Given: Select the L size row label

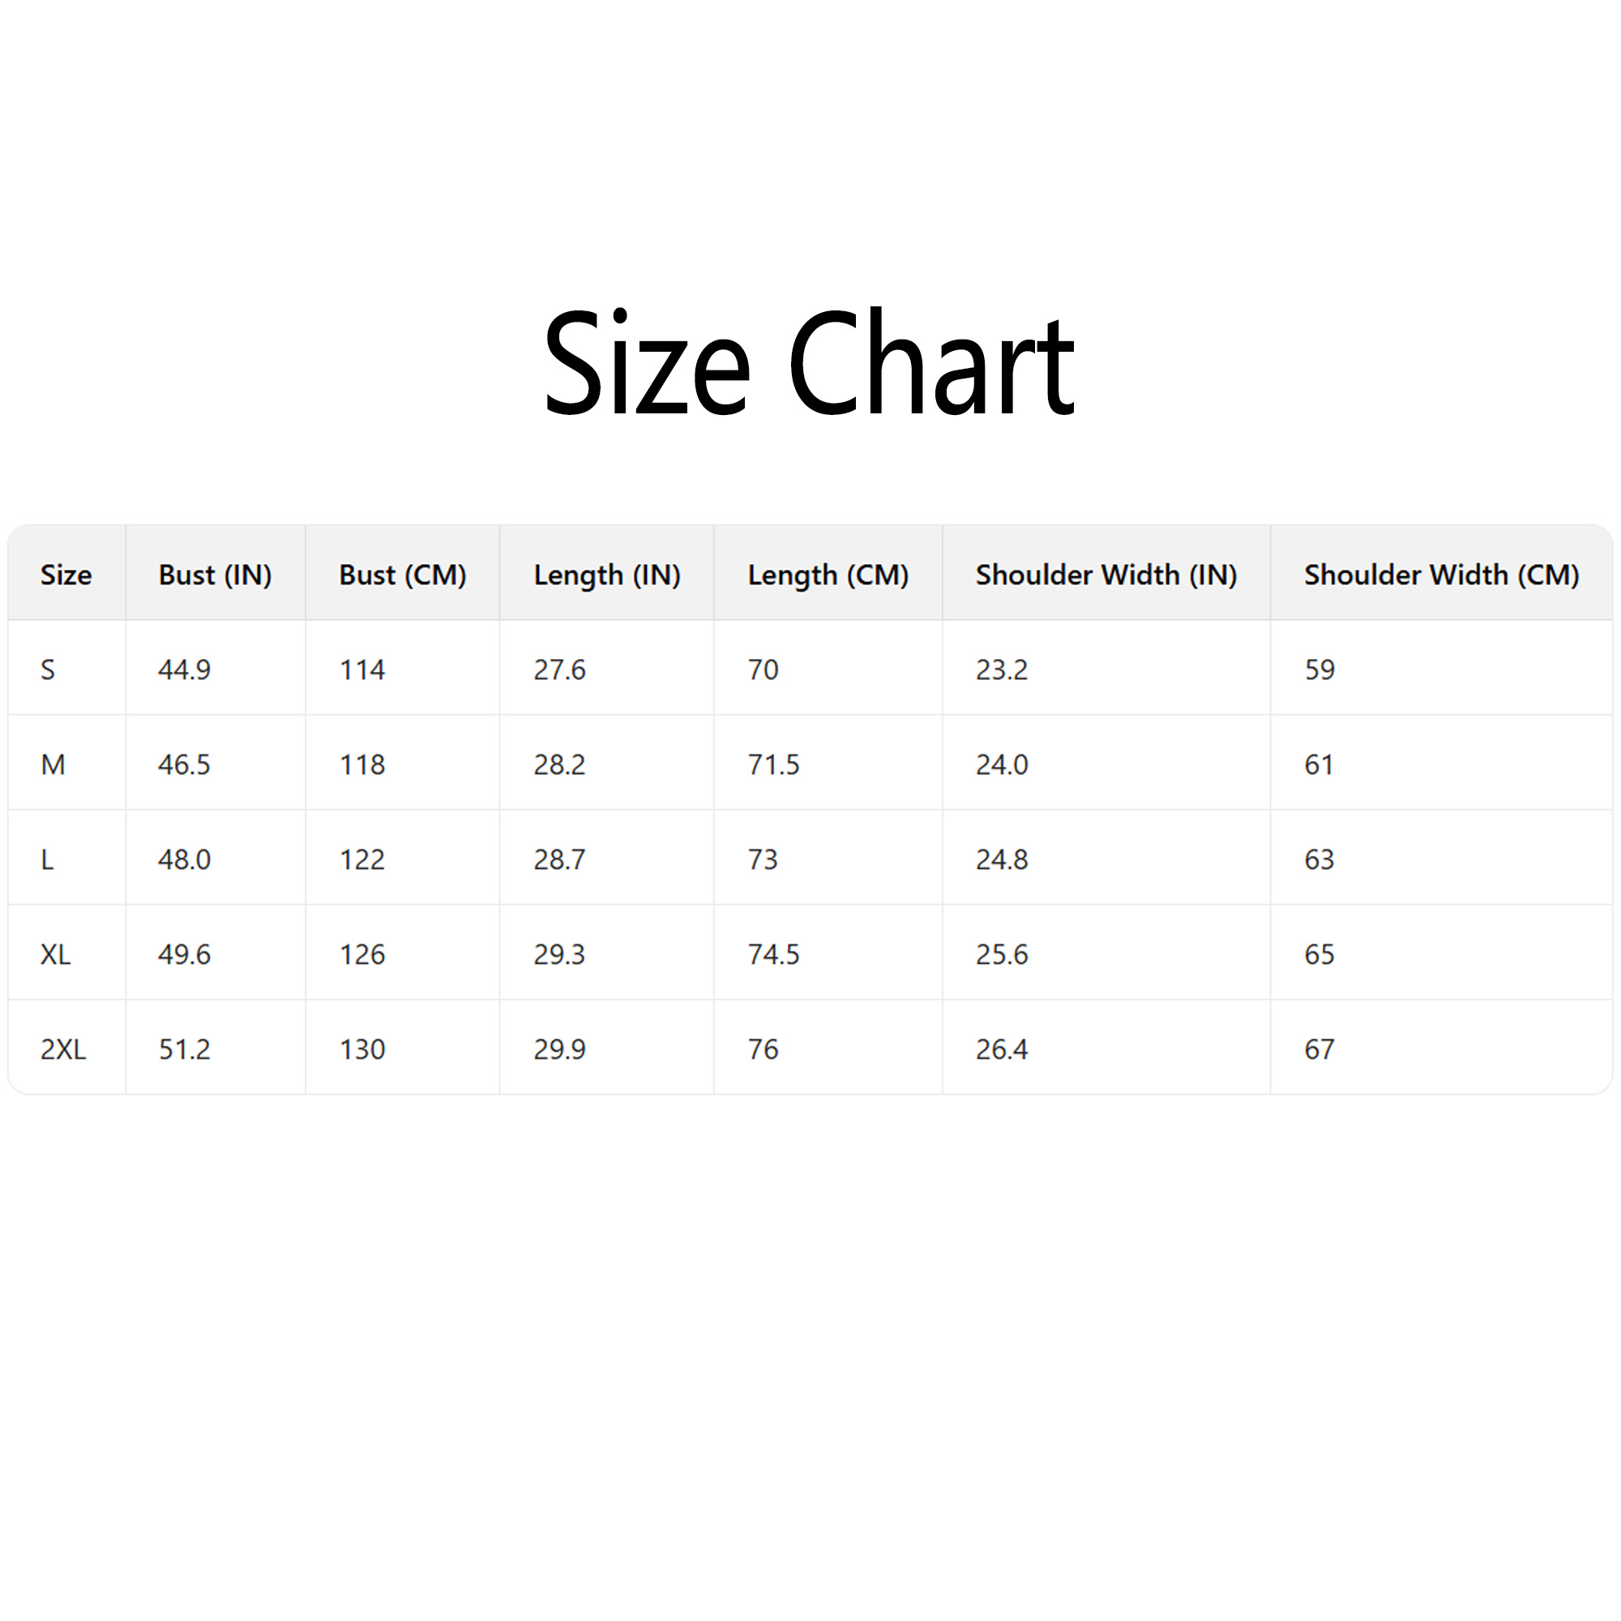Looking at the screenshot, I should pos(47,859).
